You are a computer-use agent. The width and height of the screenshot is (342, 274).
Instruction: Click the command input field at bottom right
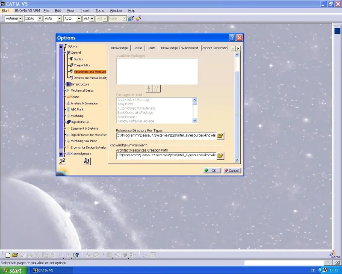pyautogui.click(x=283, y=262)
